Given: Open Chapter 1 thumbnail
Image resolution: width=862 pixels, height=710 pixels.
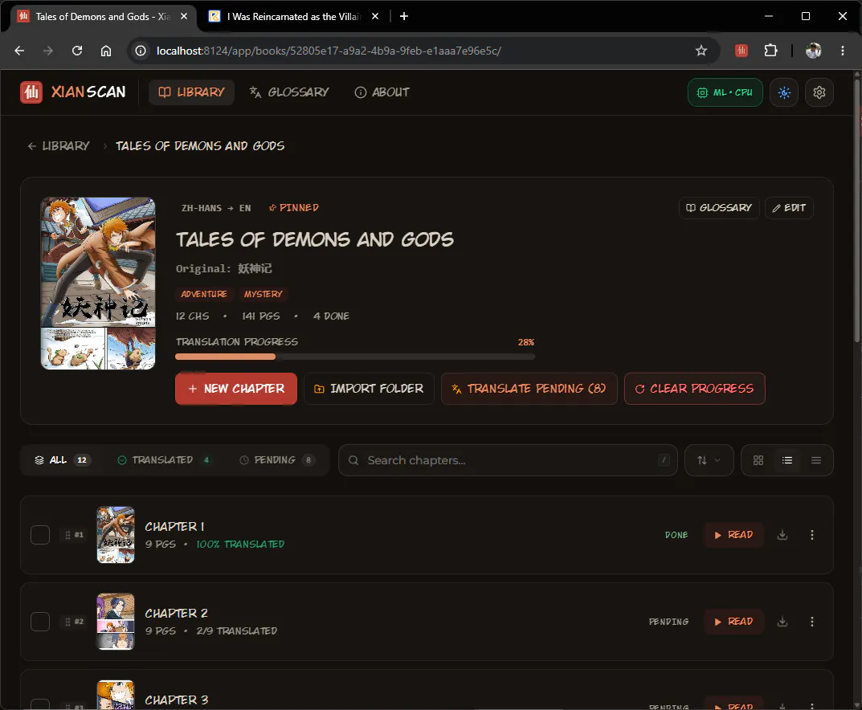Looking at the screenshot, I should click(116, 535).
